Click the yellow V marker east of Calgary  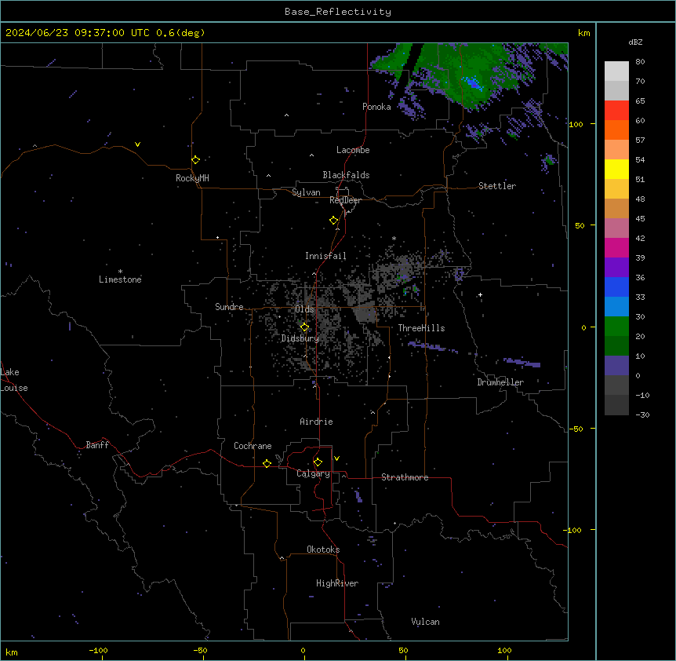336,458
